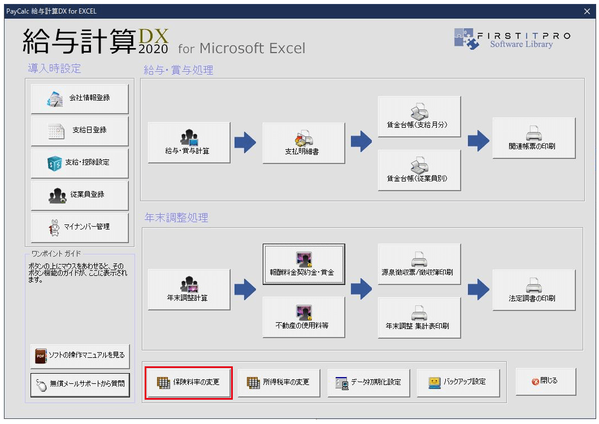599x424 pixels.
Task: Open the 支払明細書 payslip button
Action: (x=303, y=143)
